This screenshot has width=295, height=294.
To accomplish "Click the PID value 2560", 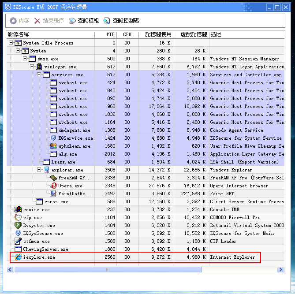I will click(110, 257).
